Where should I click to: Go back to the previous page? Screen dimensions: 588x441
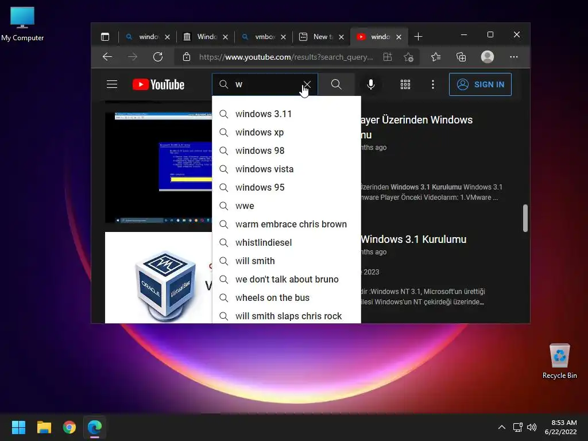pyautogui.click(x=107, y=57)
